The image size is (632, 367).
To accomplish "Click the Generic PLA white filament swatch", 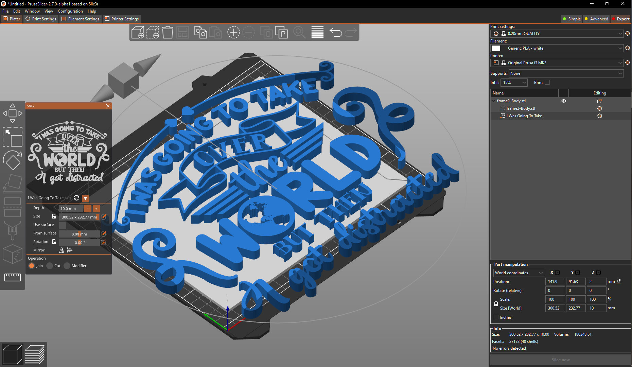I will click(496, 48).
